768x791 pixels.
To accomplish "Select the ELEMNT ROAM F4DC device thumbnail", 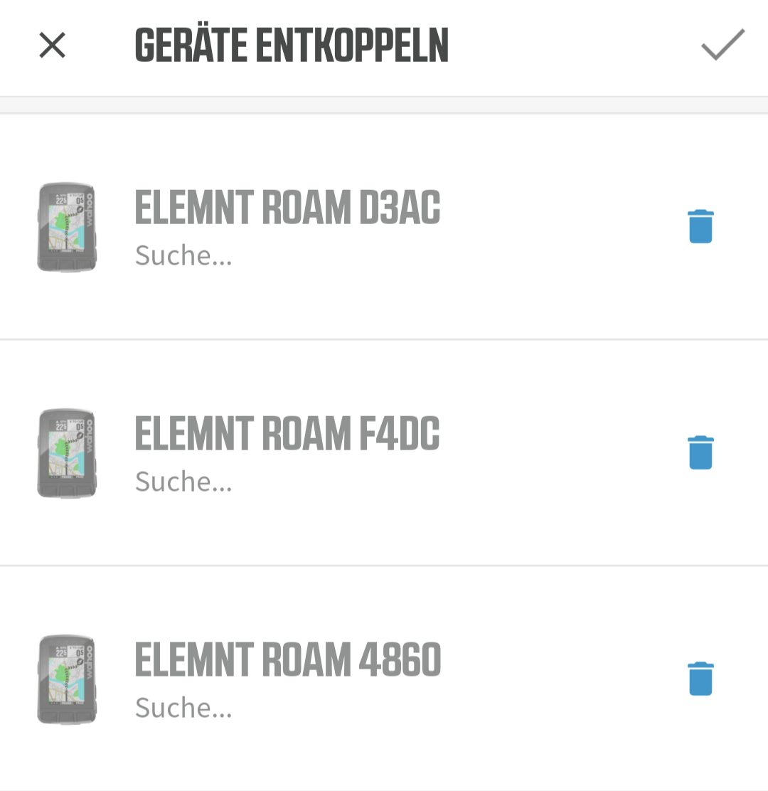I will 66,453.
